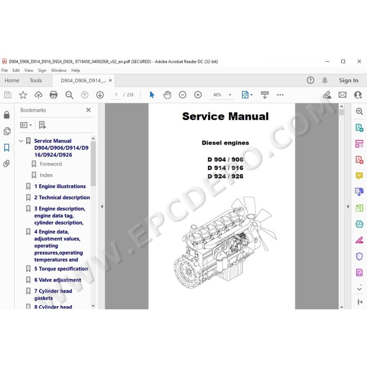View notifications bell
The height and width of the screenshot is (367, 367).
click(x=325, y=80)
